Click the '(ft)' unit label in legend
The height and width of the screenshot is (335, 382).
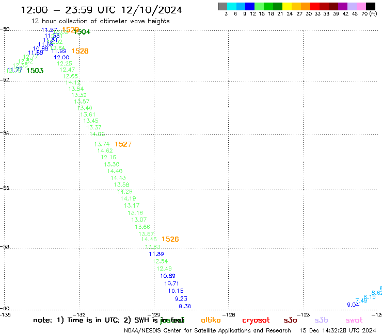click(x=373, y=14)
